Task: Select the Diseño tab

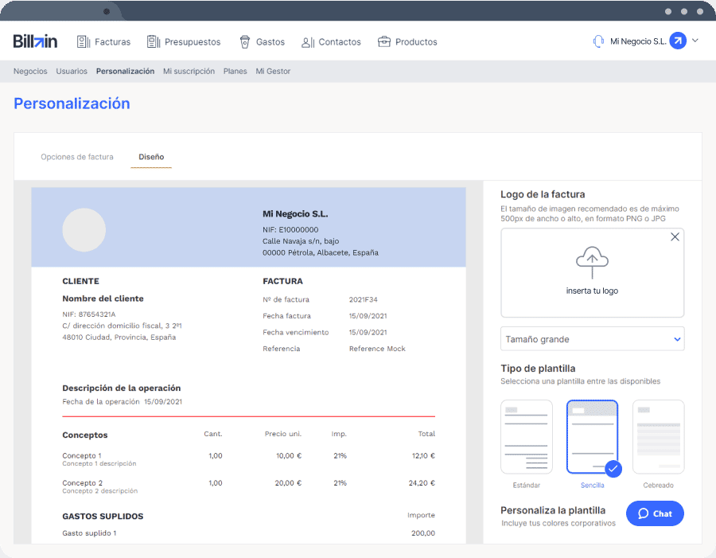Action: pos(151,157)
